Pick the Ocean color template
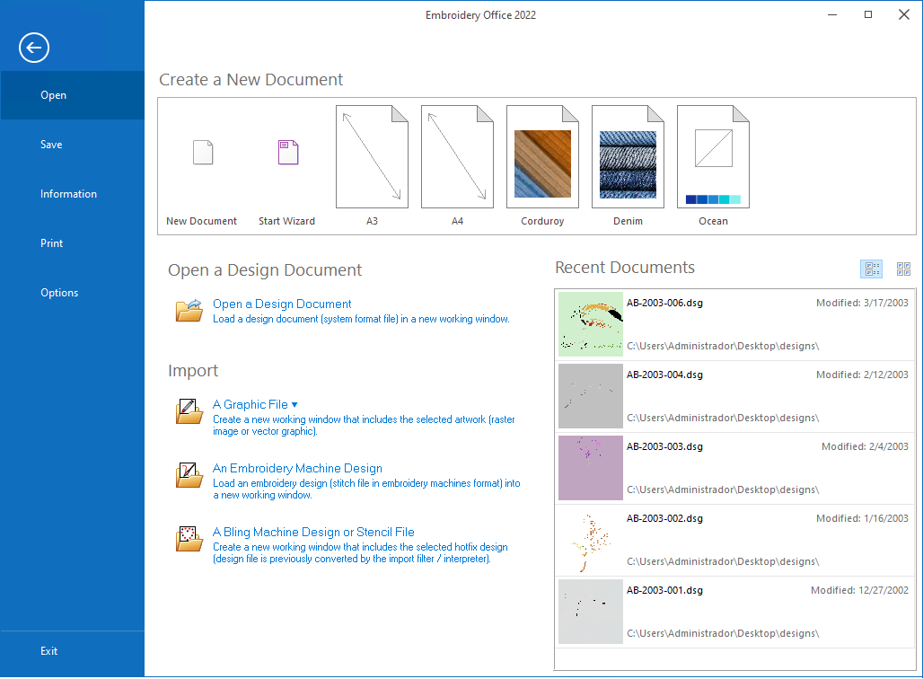Screen dimensions: 923x679 713,157
